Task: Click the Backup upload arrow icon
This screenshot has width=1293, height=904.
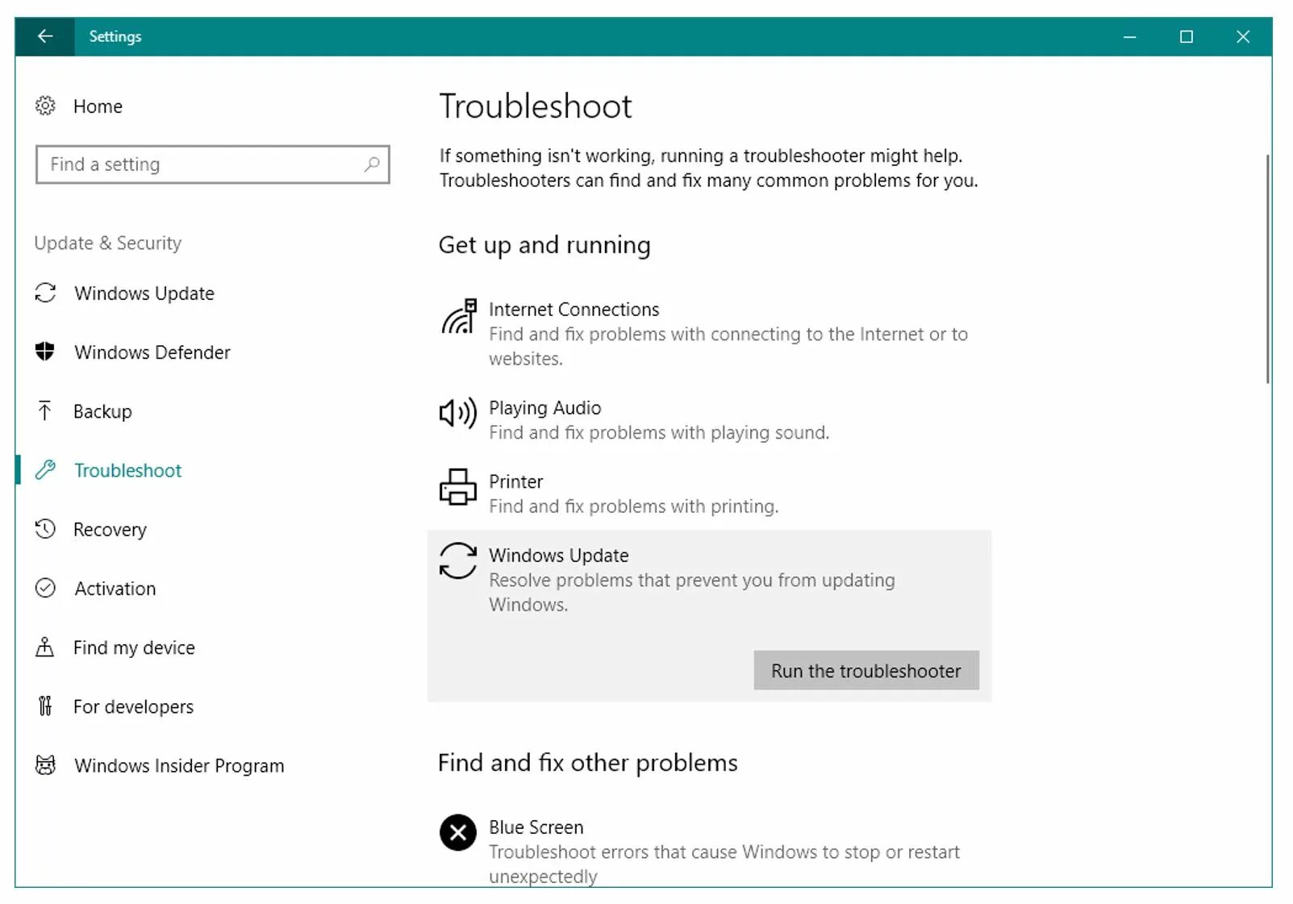Action: (x=45, y=411)
